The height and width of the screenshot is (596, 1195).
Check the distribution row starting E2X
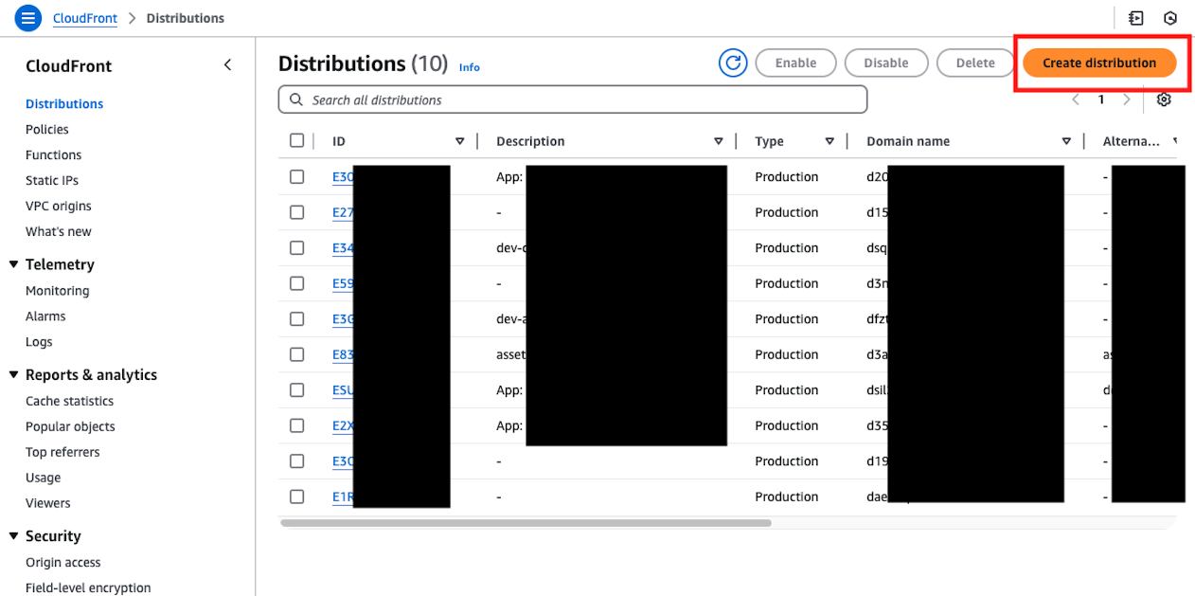click(x=297, y=425)
